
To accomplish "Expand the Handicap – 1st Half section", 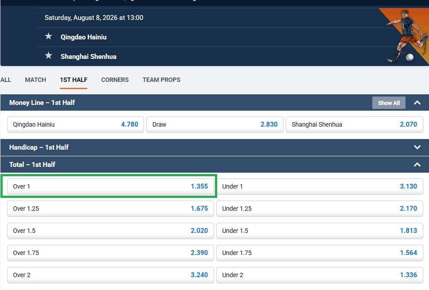I will tap(417, 147).
